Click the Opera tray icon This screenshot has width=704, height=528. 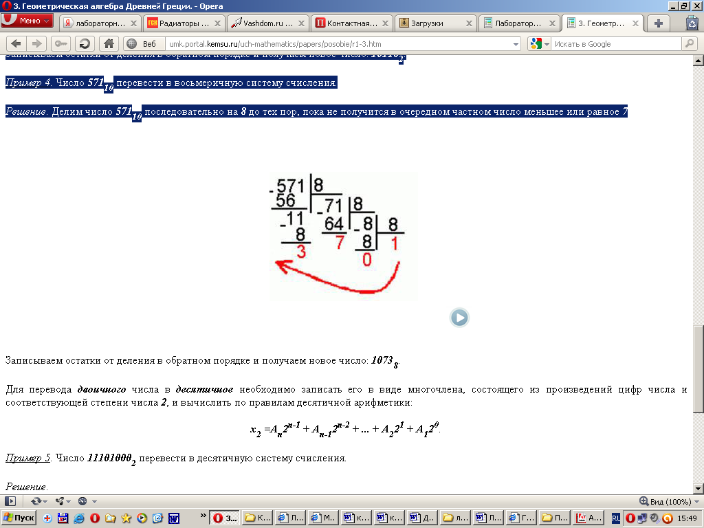(x=630, y=518)
